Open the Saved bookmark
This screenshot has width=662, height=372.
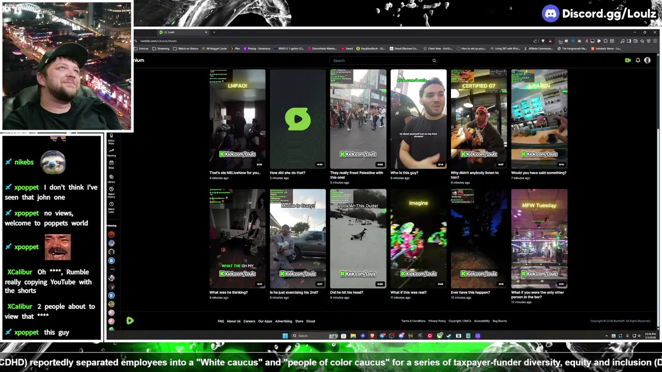pos(347,49)
